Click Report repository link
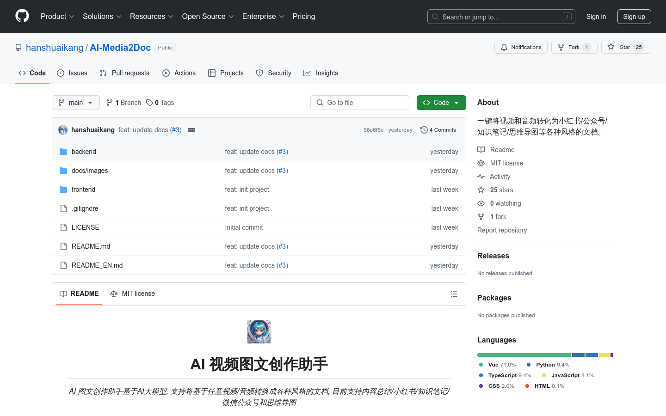Viewport: 666px width, 416px height. (x=502, y=230)
